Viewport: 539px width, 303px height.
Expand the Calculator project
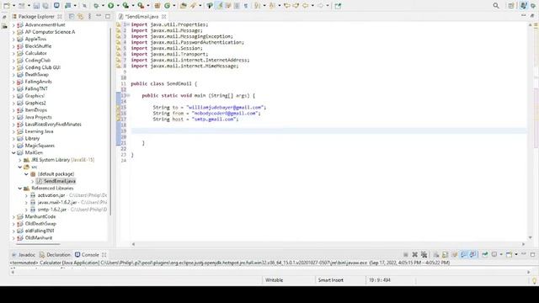coord(13,53)
